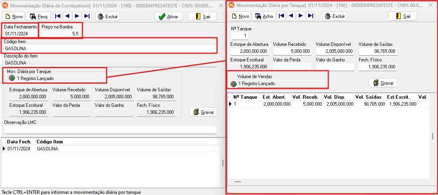Viewport: 438px width, 195px height.
Task: Click Volume Recebido field in Tanque window
Action: pyautogui.click(x=293, y=51)
